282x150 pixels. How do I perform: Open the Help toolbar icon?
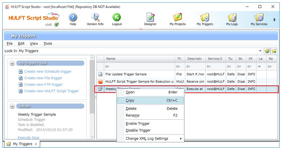pos(73,18)
